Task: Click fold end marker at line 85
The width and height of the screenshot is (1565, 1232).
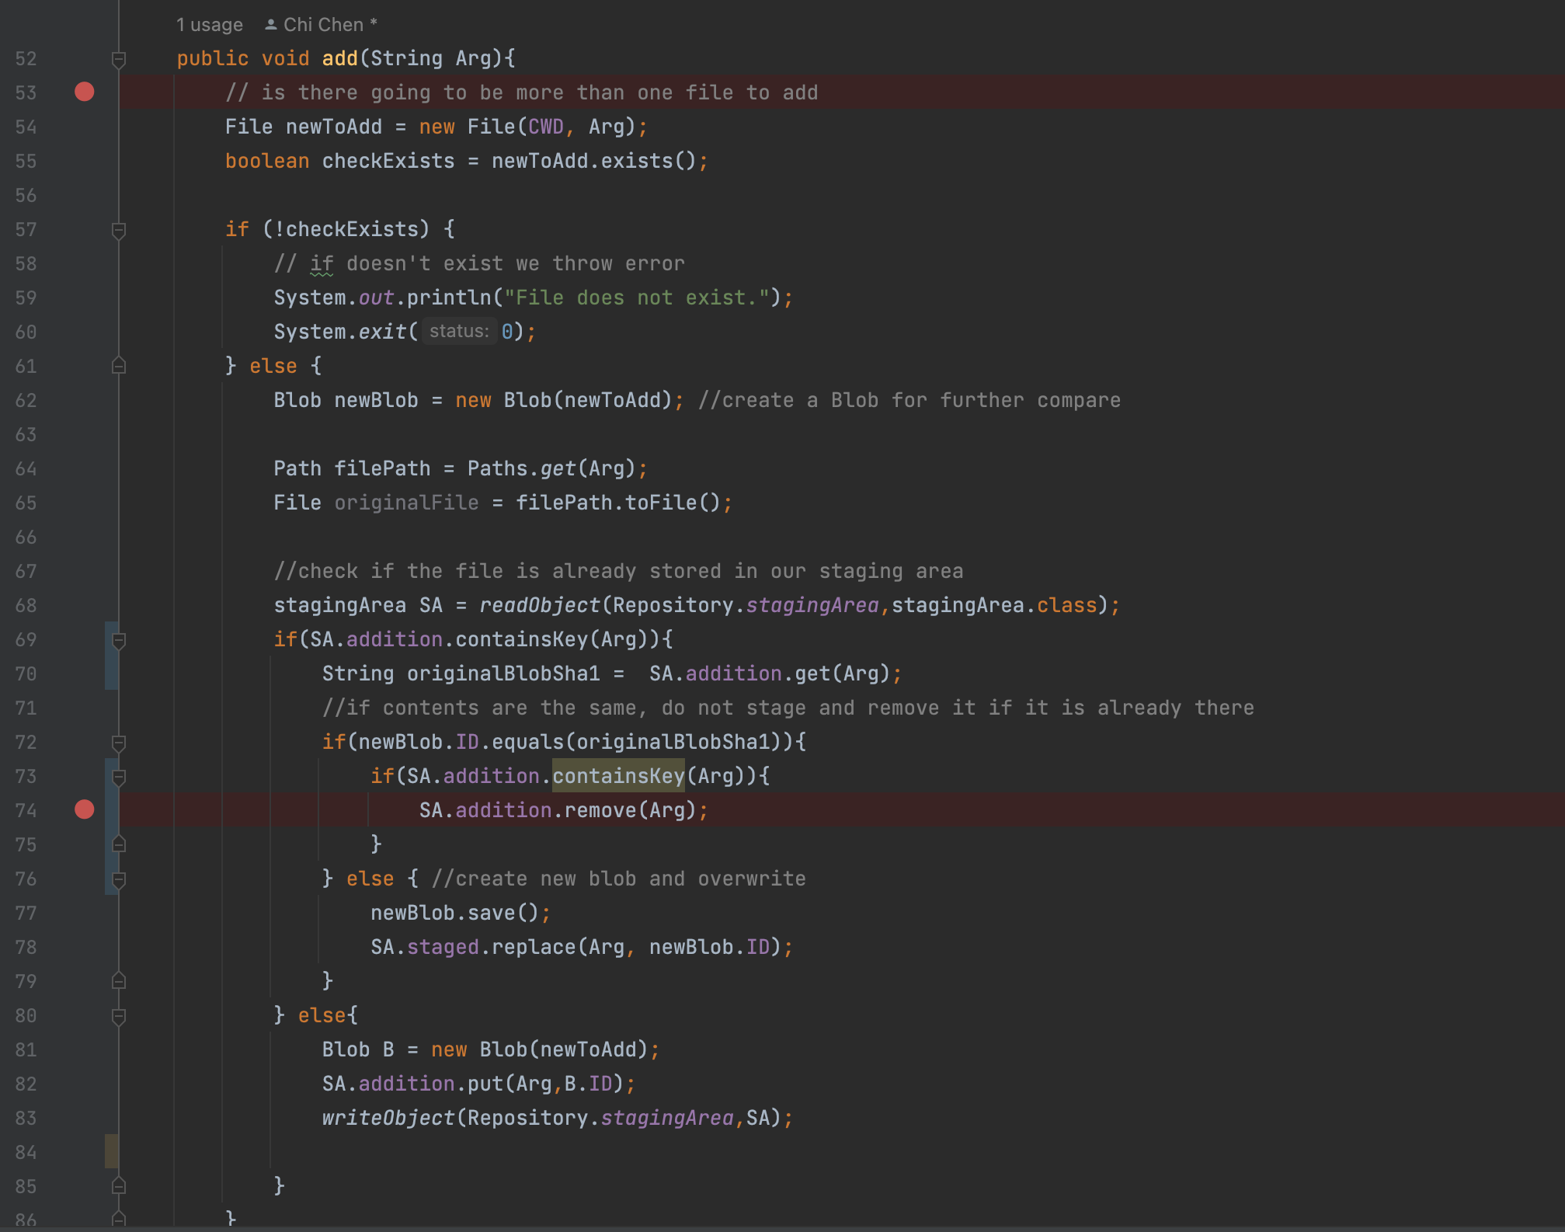Action: 119,1186
